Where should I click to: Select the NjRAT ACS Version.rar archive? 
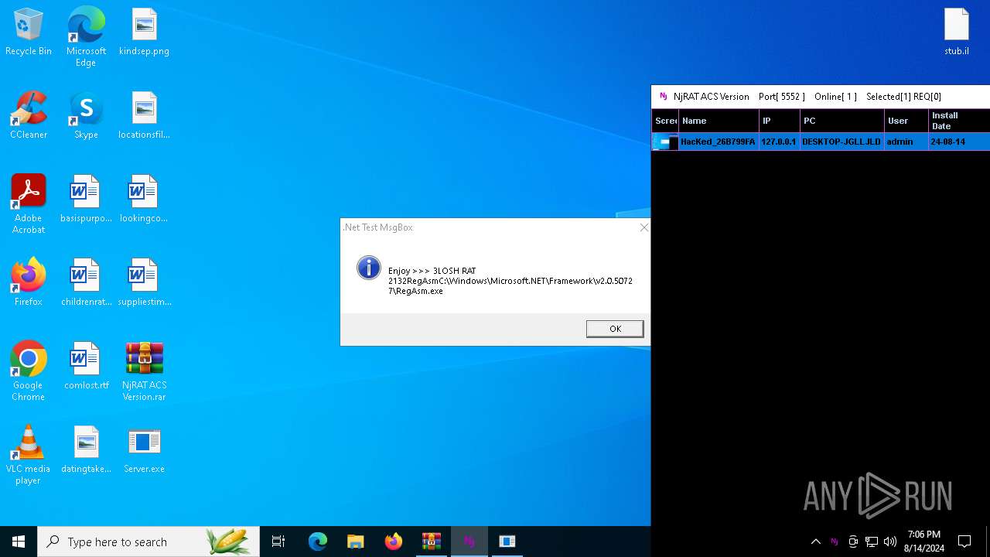tap(144, 371)
